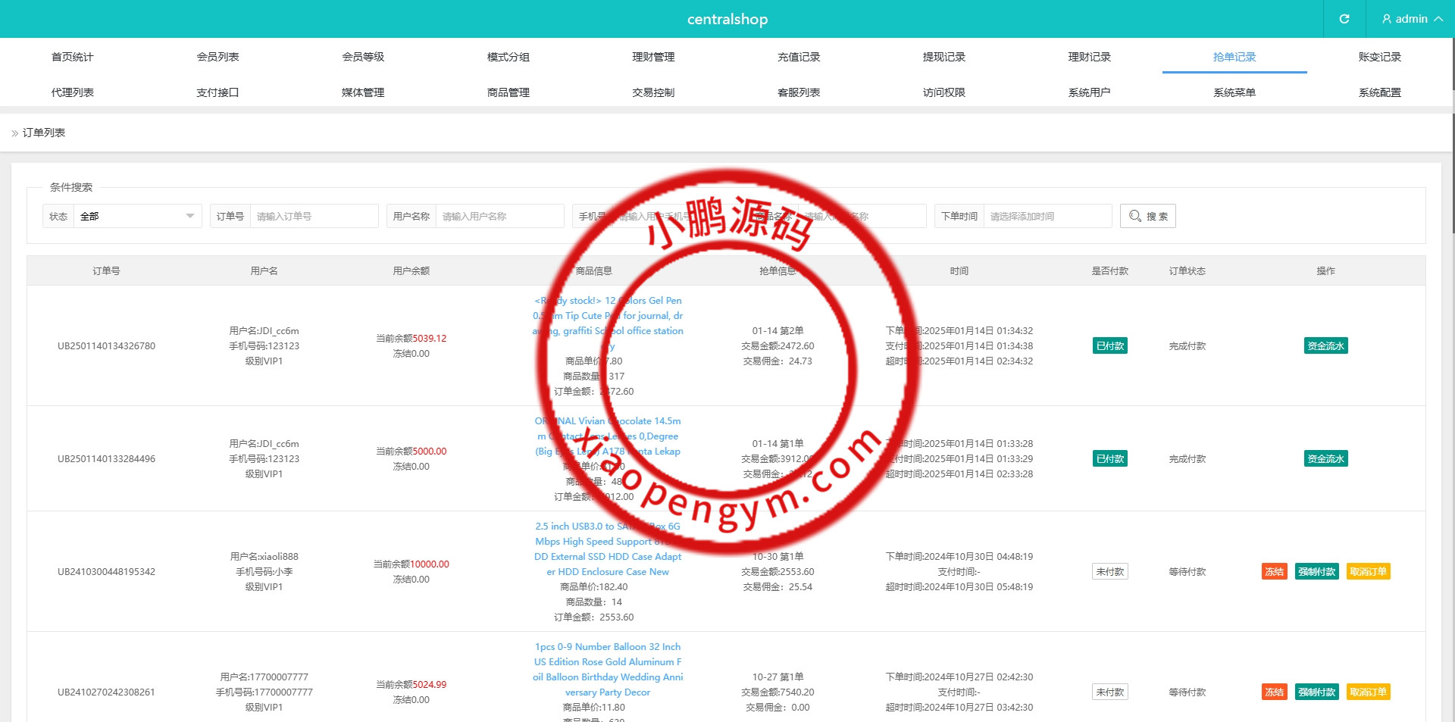This screenshot has width=1455, height=722.
Task: Click orange 冻结 button for xiaoli888 order
Action: point(1274,572)
